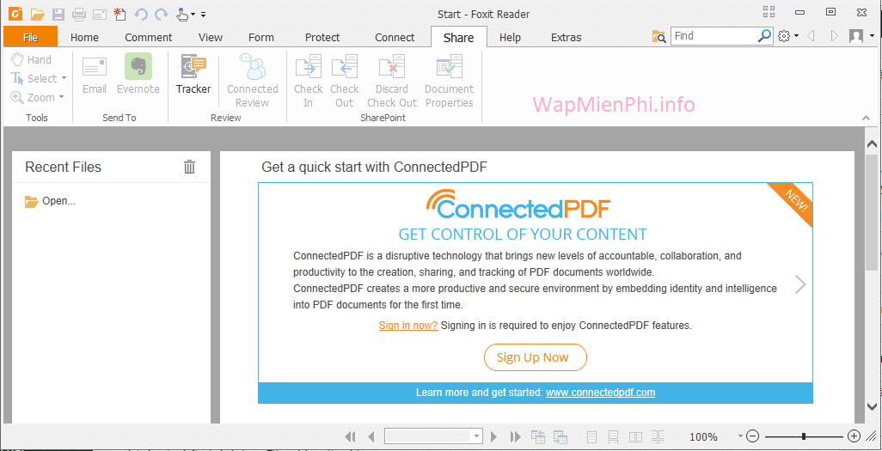Click the Email button in the Send To group
The height and width of the screenshot is (451, 882).
95,75
